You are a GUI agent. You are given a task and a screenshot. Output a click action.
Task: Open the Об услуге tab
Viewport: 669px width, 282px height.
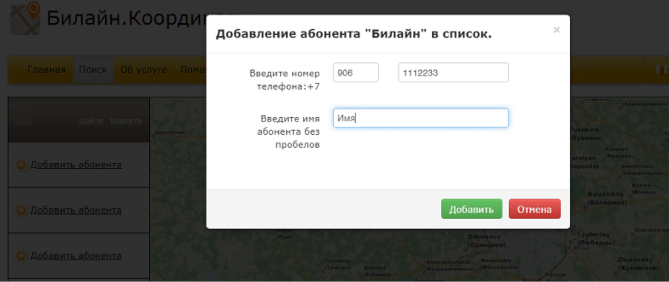click(x=144, y=70)
